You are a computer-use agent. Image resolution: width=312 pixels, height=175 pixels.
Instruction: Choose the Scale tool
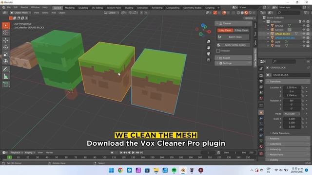click(x=6, y=54)
